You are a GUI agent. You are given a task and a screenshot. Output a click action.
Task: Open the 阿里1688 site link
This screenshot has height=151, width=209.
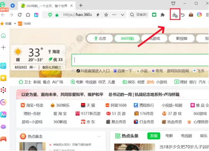[116, 105]
